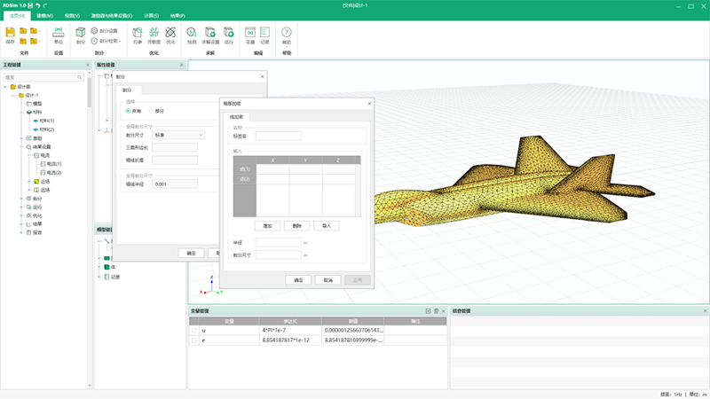
Task: Tick the checkbox for variable u
Action: pos(194,330)
